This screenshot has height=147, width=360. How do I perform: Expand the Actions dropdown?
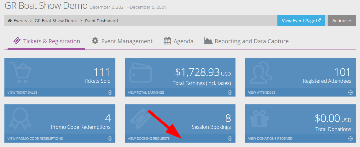point(342,21)
